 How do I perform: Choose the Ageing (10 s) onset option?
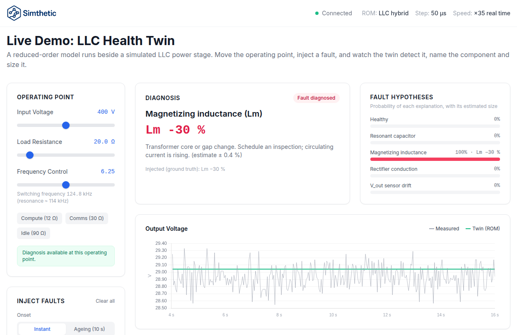point(89,329)
